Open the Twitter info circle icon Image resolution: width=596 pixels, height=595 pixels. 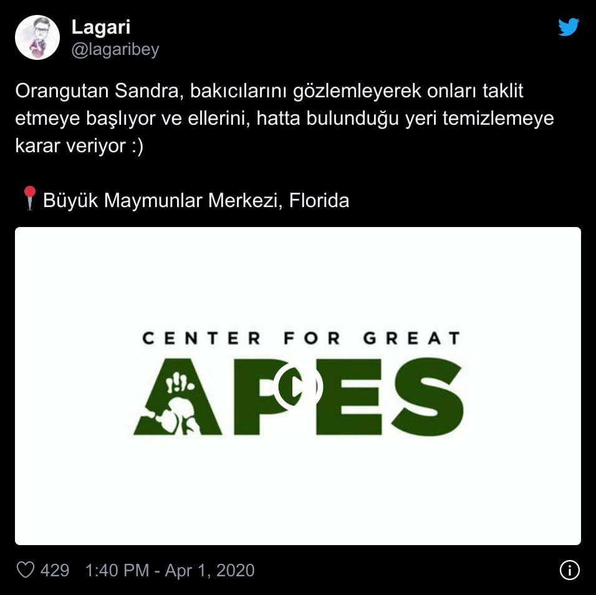pos(569,570)
